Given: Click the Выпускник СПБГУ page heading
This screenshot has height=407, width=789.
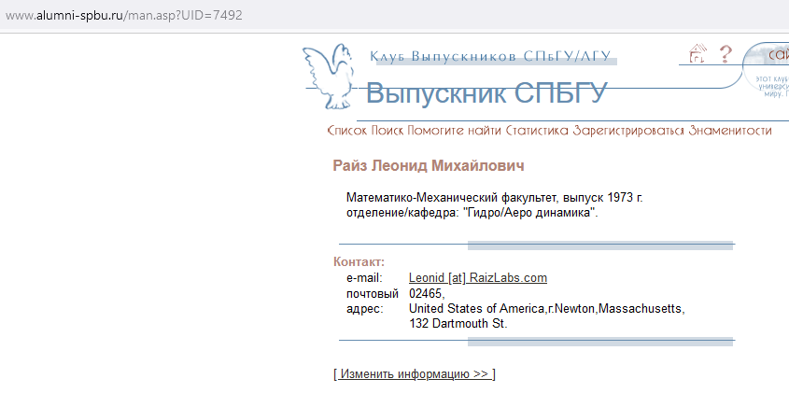Looking at the screenshot, I should (486, 93).
